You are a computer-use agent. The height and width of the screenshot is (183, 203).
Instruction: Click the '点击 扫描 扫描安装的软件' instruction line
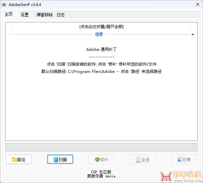pyautogui.click(x=102, y=64)
